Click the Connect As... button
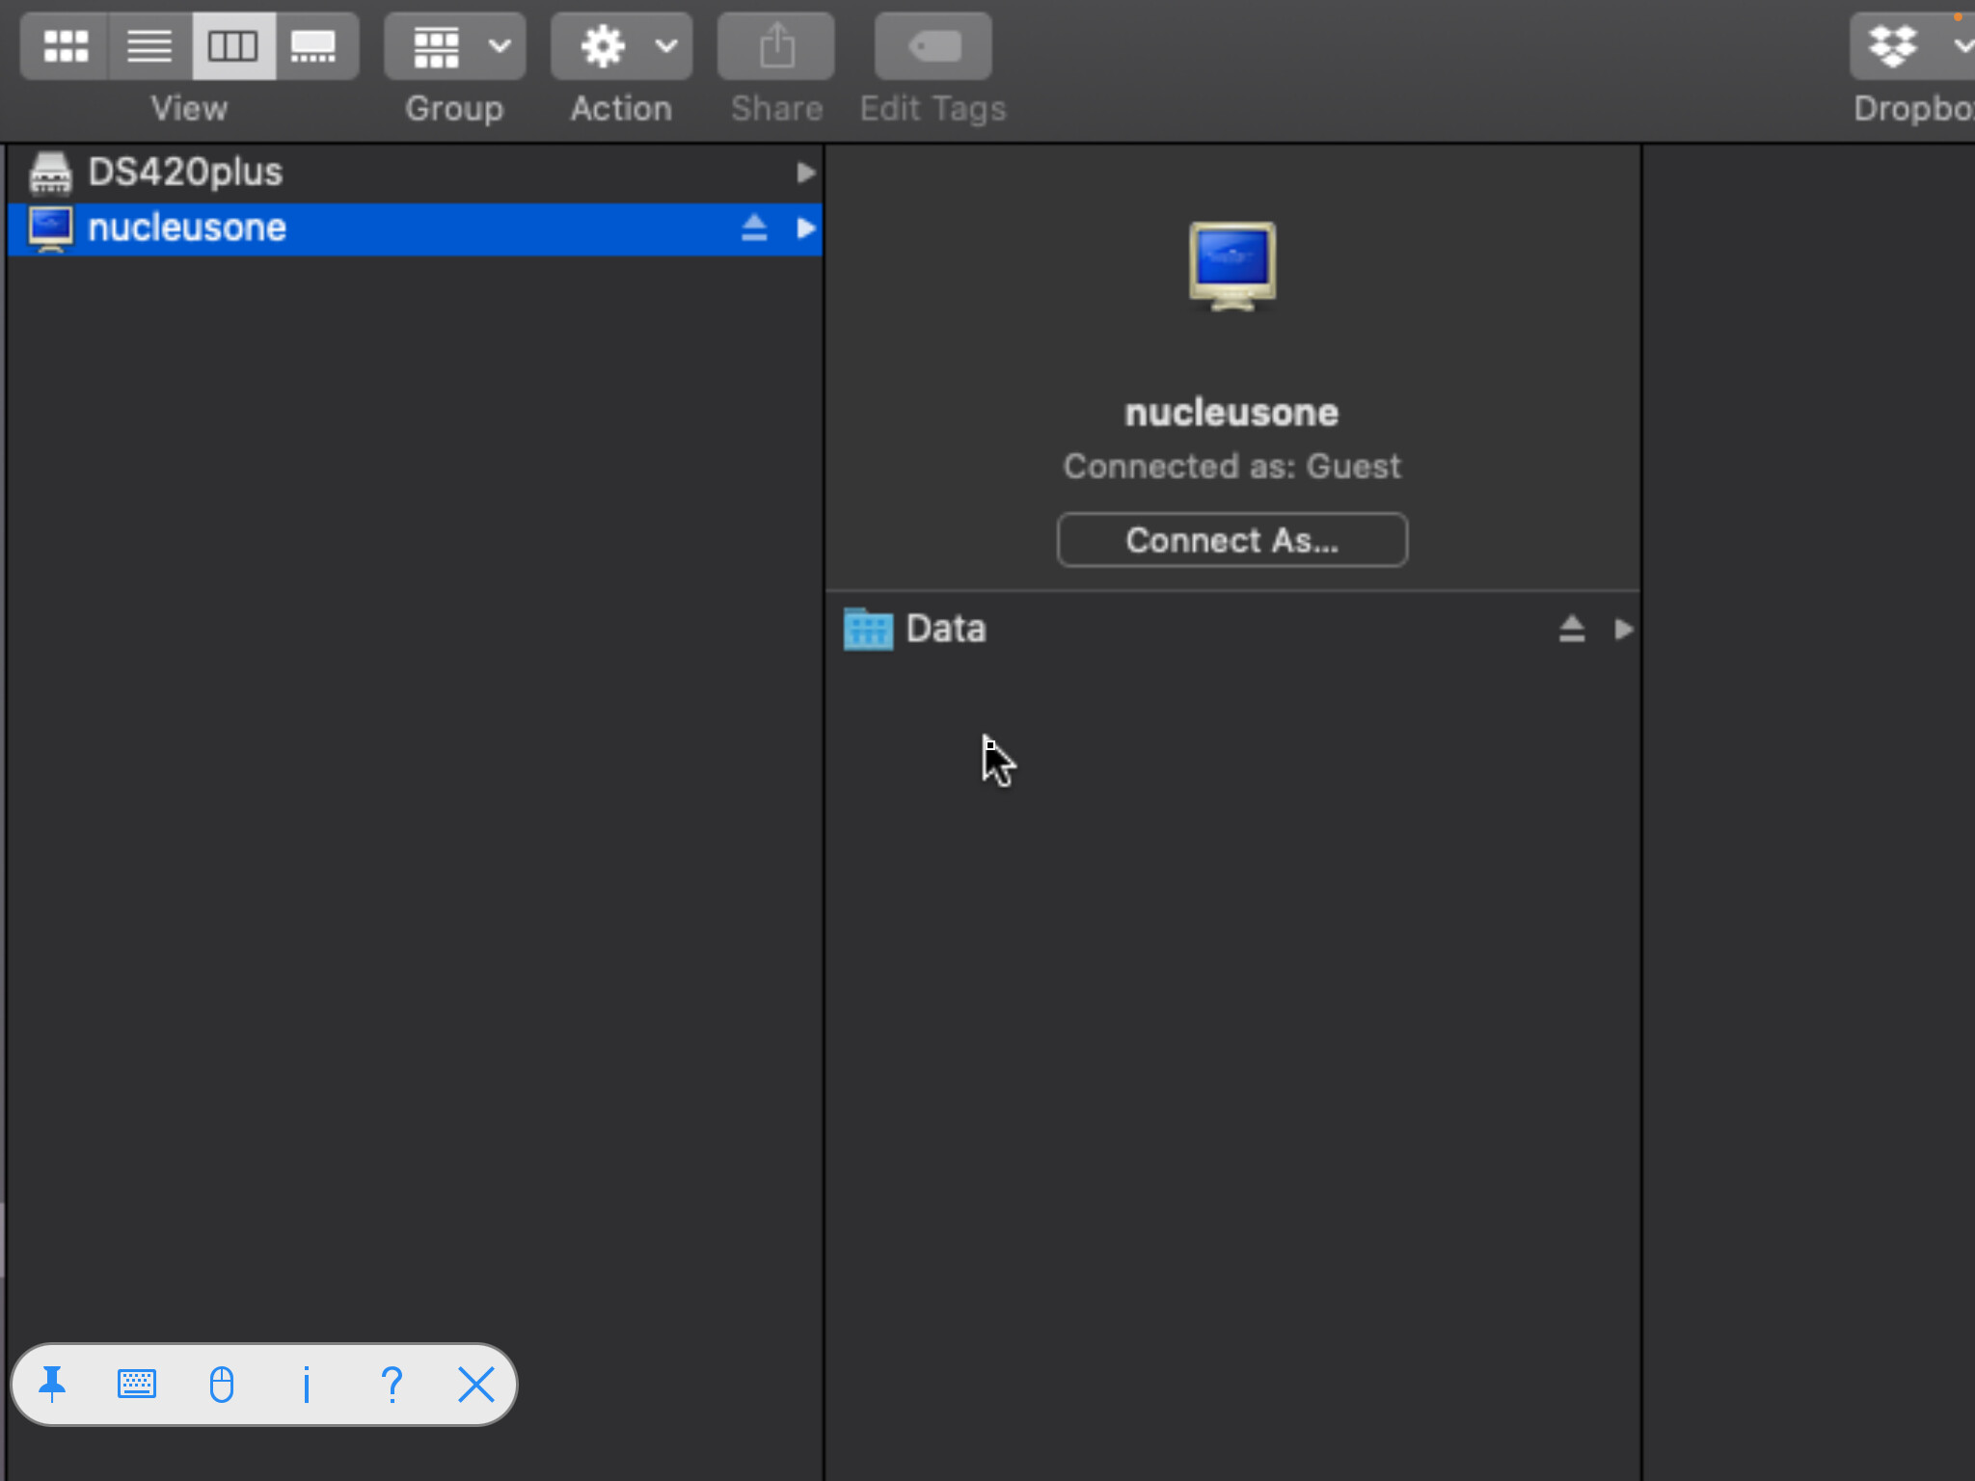This screenshot has height=1481, width=1975. (1231, 540)
